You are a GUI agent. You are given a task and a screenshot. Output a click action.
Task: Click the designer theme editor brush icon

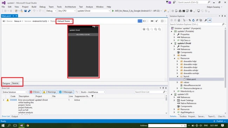coord(156,21)
